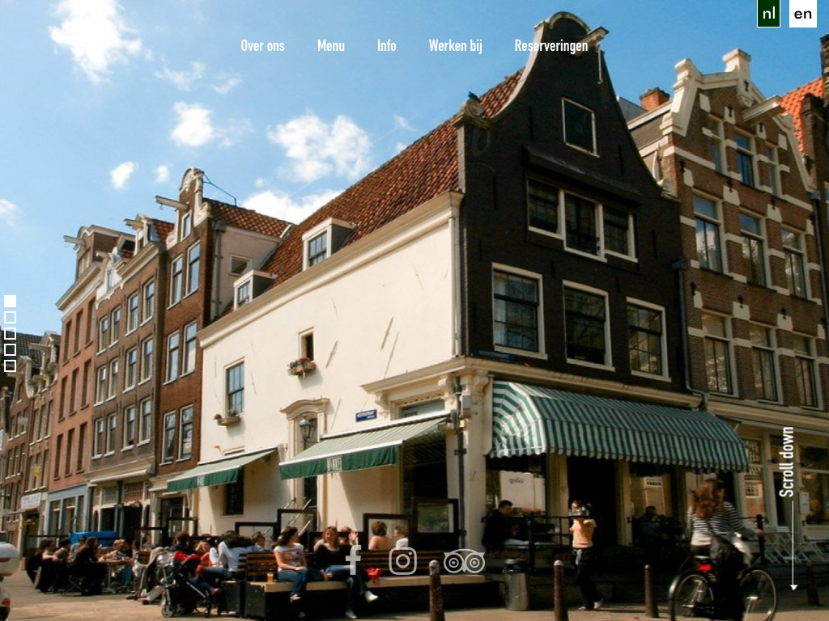Click the Scroll down text label
This screenshot has height=621, width=829.
[x=786, y=462]
